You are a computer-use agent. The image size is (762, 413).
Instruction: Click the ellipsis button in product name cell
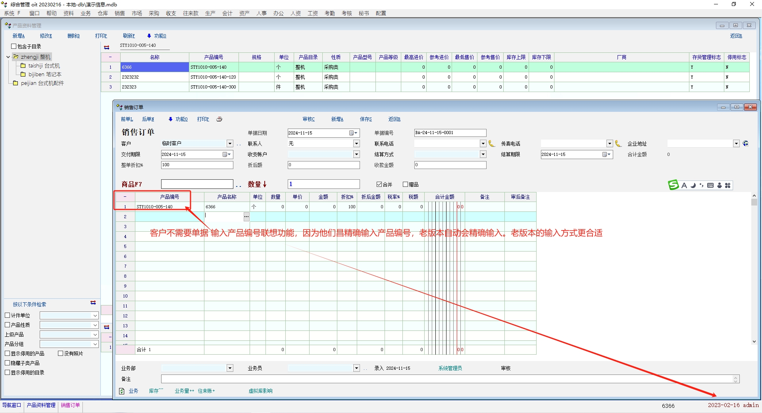pyautogui.click(x=246, y=217)
